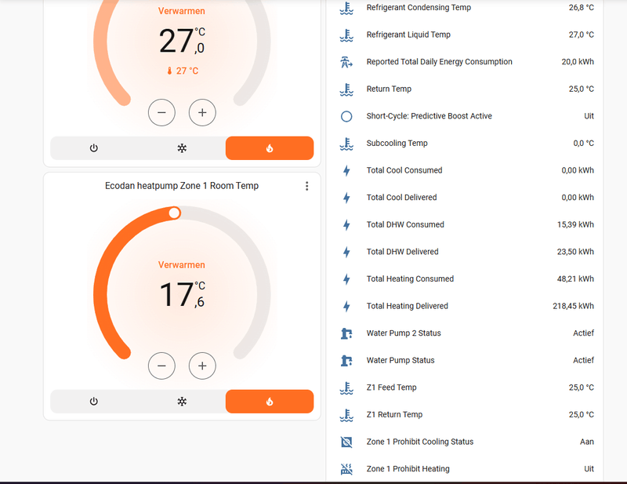This screenshot has height=484, width=627.
Task: Click the Total Cool Delivered lightning icon
Action: coord(346,198)
